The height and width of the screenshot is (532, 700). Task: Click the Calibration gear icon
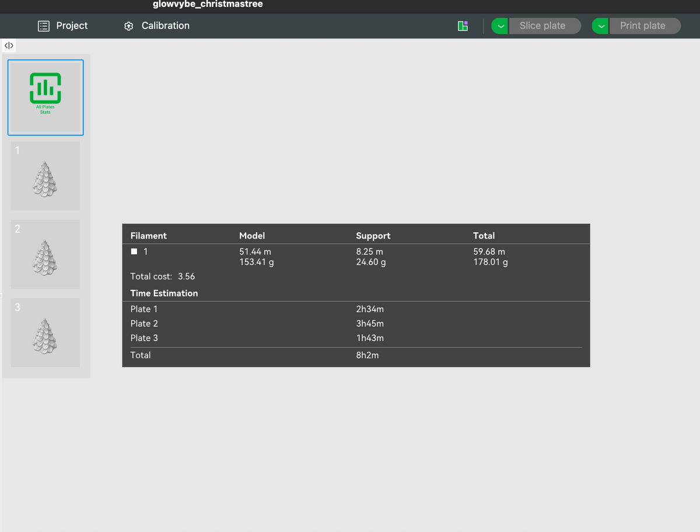[x=129, y=26]
